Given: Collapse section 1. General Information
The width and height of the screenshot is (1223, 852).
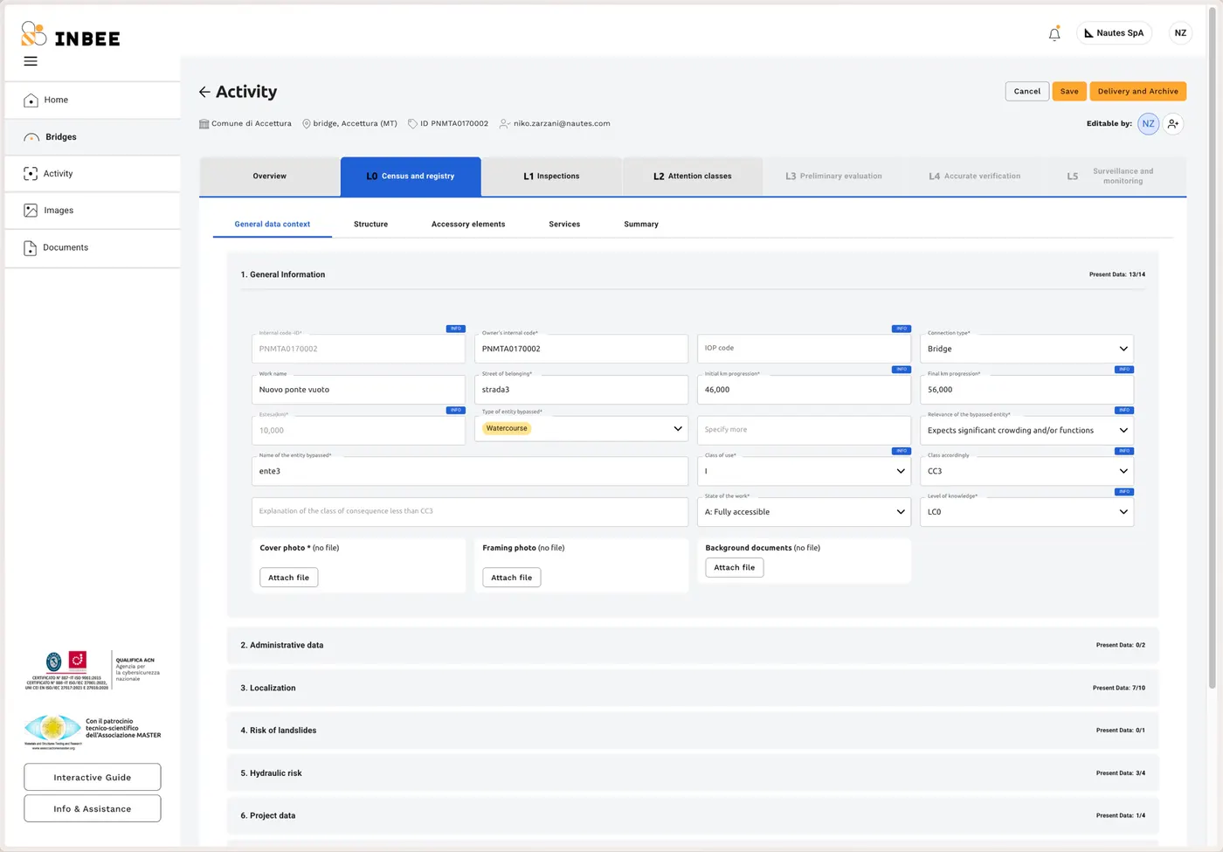Looking at the screenshot, I should click(x=693, y=274).
